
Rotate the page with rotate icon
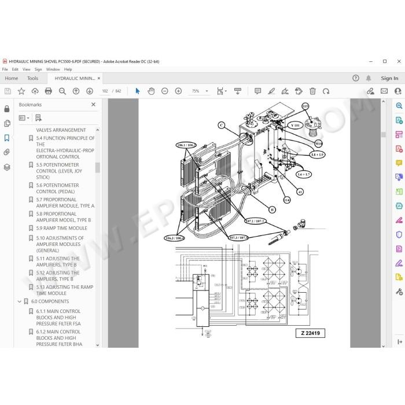tap(326, 91)
